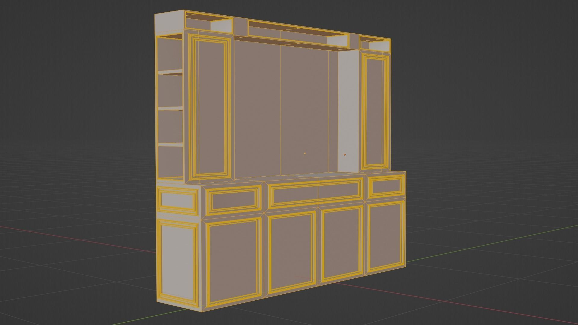Select the lower front-left cabinet door
The width and height of the screenshot is (578, 325).
234,262
